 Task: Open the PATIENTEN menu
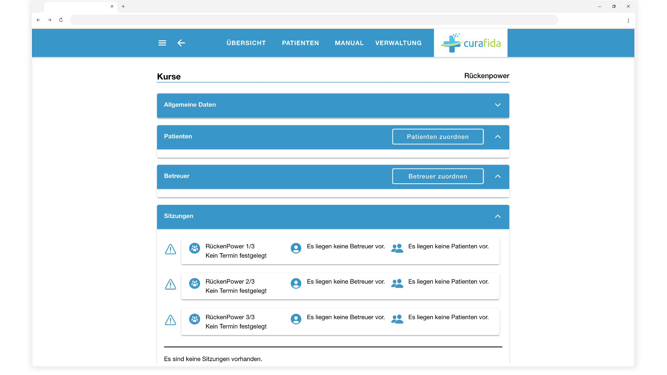click(x=300, y=43)
